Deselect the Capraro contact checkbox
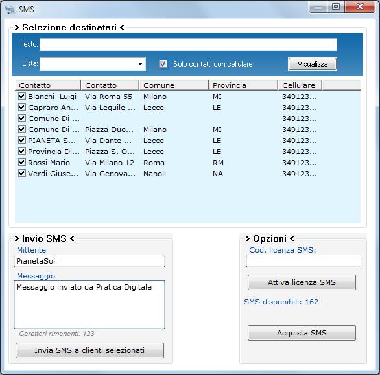380x375 pixels. [21, 108]
